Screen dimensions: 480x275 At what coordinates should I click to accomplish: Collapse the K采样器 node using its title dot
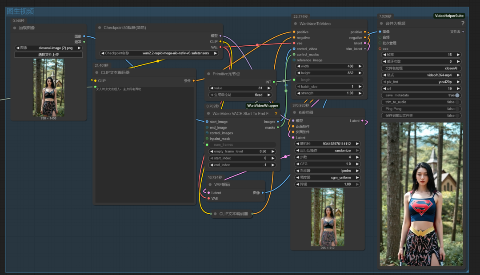pyautogui.click(x=294, y=112)
